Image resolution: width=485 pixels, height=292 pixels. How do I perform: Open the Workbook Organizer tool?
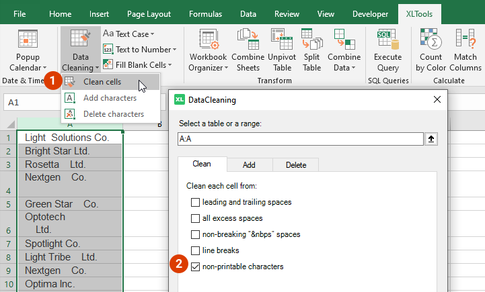click(x=208, y=50)
